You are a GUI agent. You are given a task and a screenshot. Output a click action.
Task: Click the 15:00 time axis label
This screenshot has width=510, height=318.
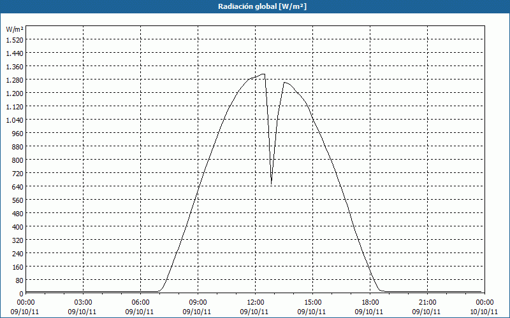point(313,303)
